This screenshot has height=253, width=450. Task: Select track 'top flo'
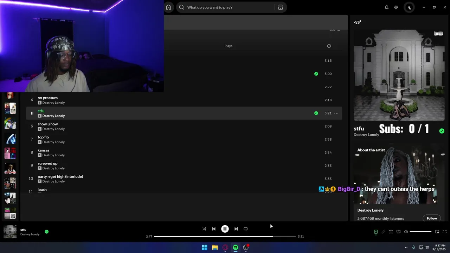point(43,137)
